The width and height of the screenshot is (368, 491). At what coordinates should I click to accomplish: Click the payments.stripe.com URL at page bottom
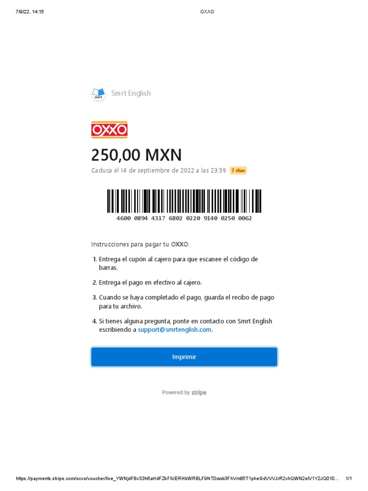pos(177,479)
